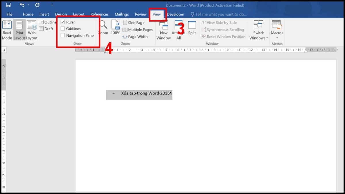Viewport: 345px width, 194px height.
Task: Open the Quick Access Toolbar customization arrow
Action: (x=52, y=5)
